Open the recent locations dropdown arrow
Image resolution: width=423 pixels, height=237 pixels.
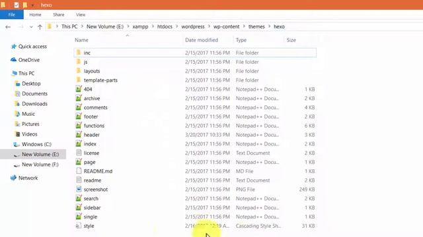coord(31,27)
